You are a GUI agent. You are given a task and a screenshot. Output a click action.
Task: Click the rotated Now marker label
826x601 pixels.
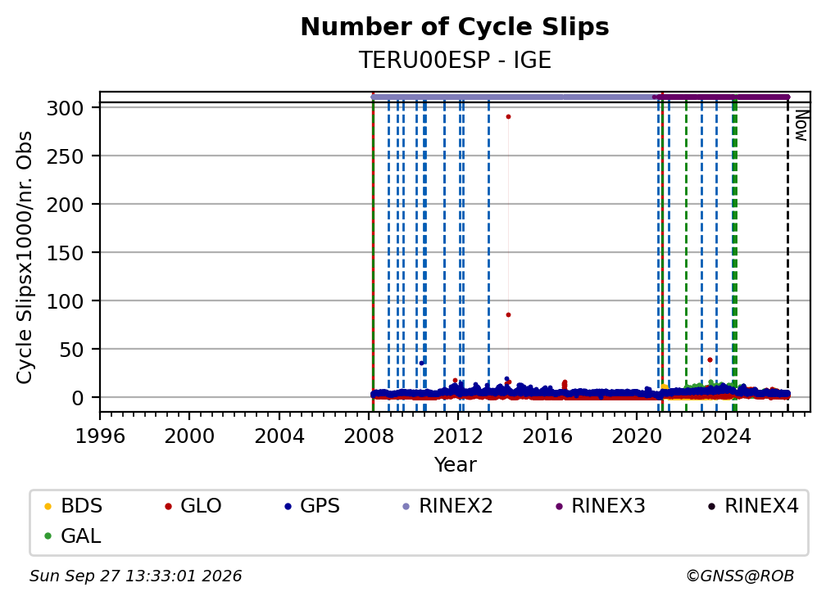pos(801,126)
